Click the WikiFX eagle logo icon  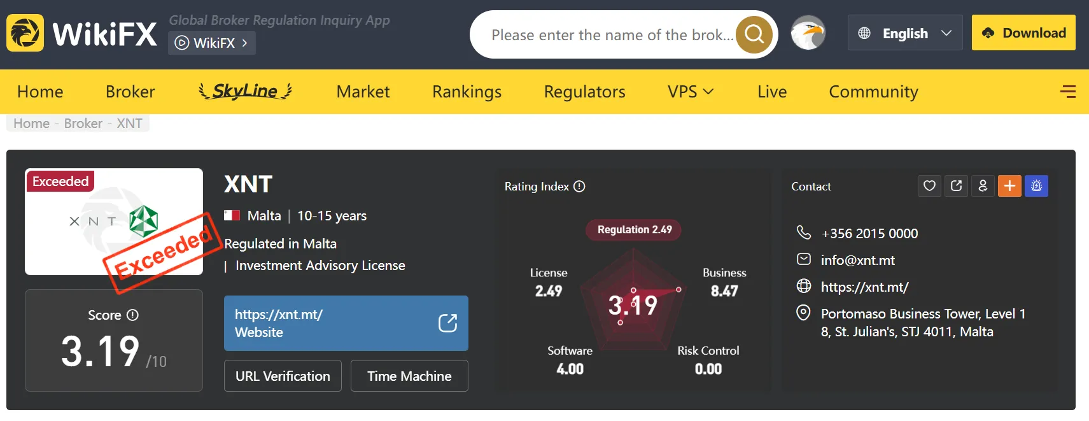tap(25, 33)
